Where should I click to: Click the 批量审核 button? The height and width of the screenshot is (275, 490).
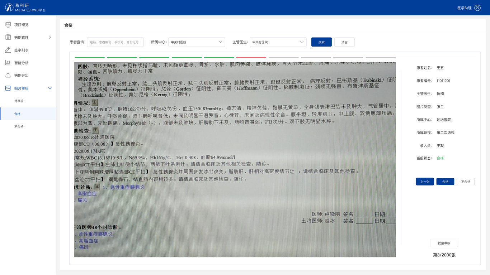[x=444, y=243]
